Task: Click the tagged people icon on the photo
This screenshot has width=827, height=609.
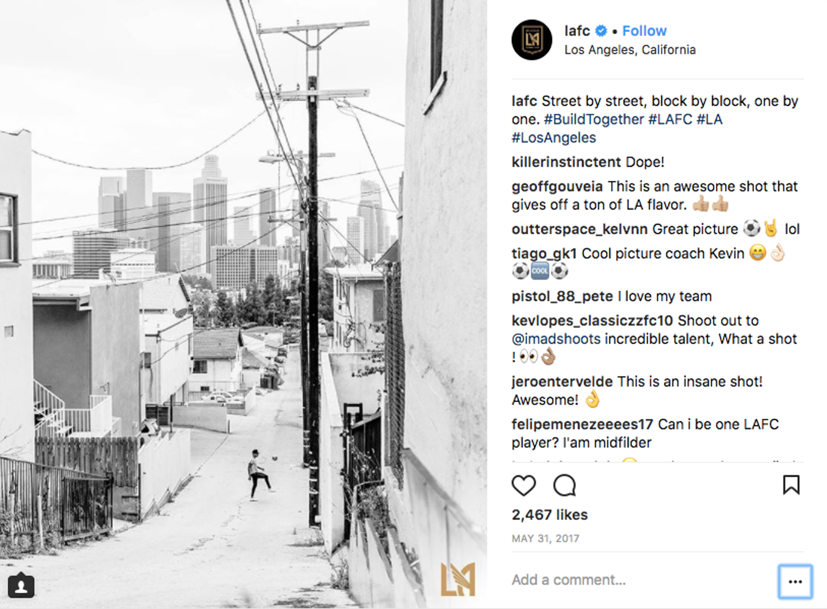Action: click(21, 586)
